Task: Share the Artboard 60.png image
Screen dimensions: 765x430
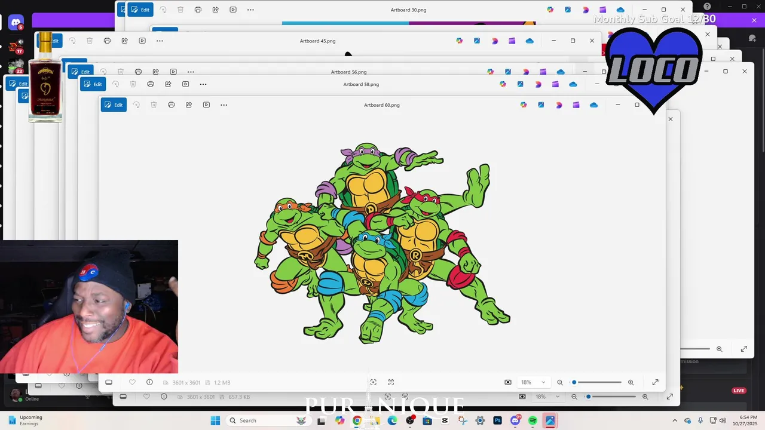Action: [189, 105]
